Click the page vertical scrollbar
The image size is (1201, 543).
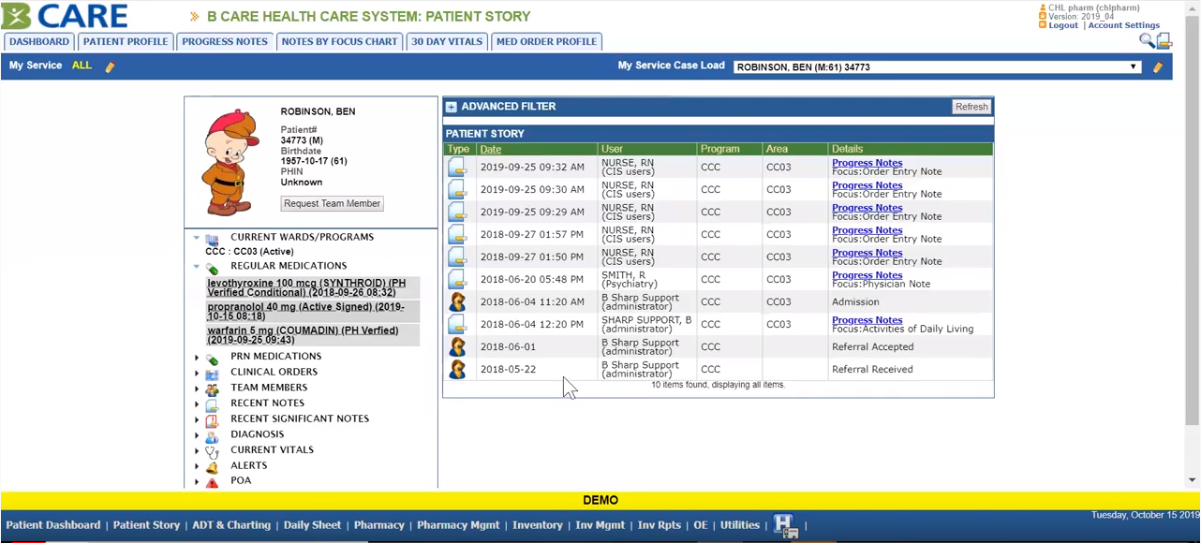coord(1193,234)
